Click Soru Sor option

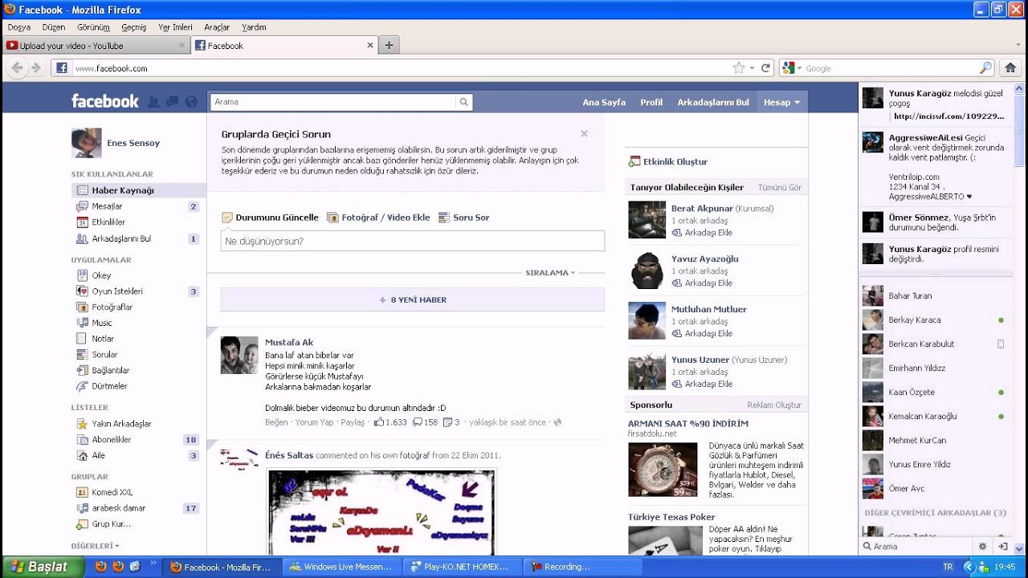click(464, 218)
